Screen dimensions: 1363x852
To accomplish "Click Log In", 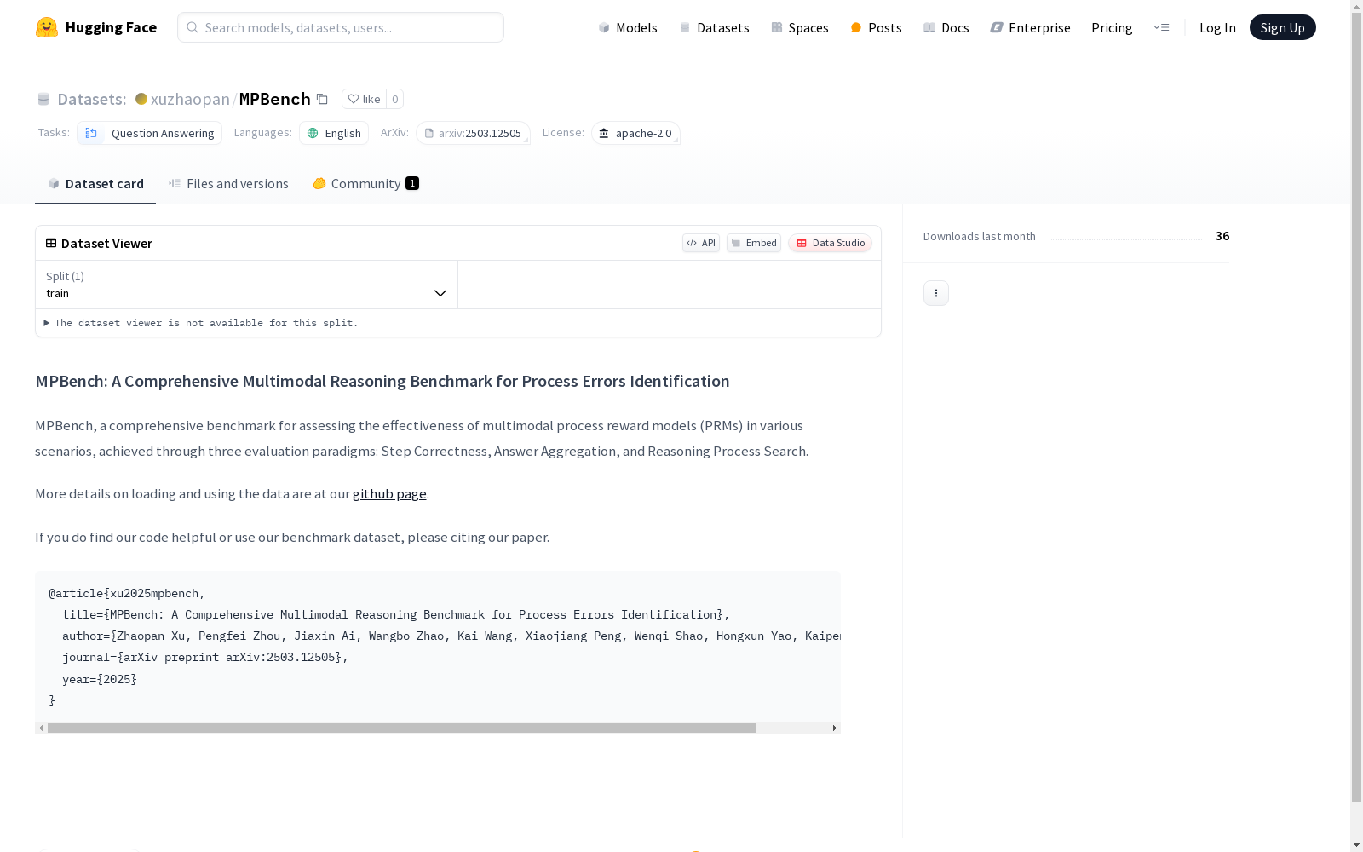I will click(x=1217, y=27).
